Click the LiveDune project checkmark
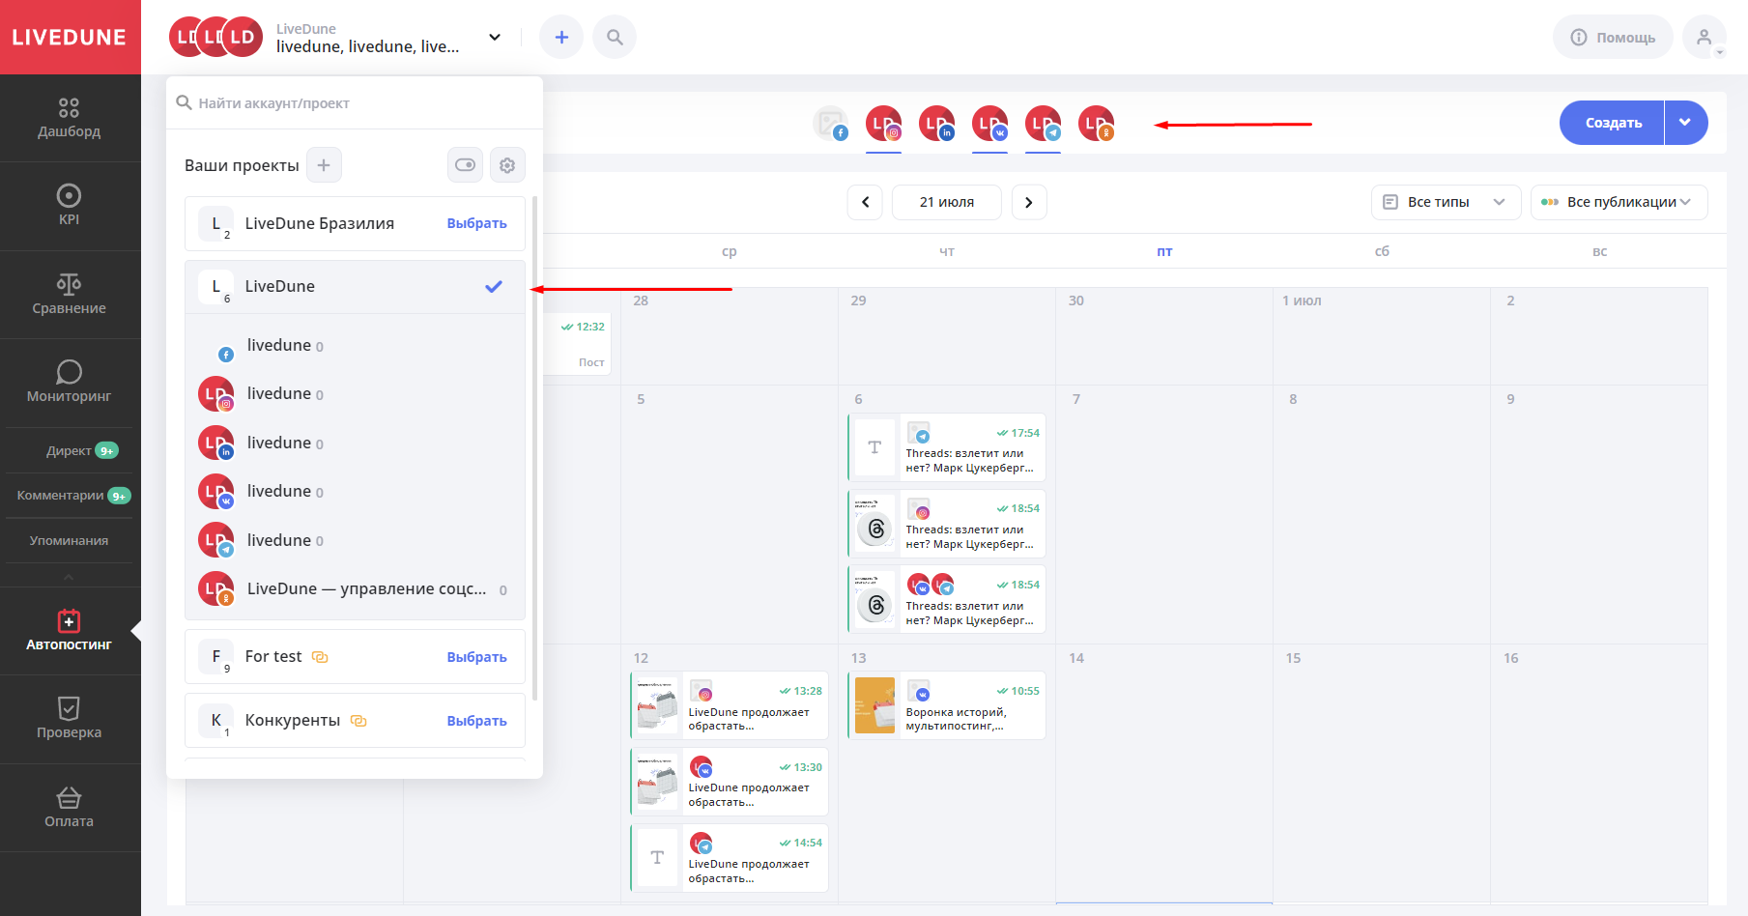1748x916 pixels. 494,287
